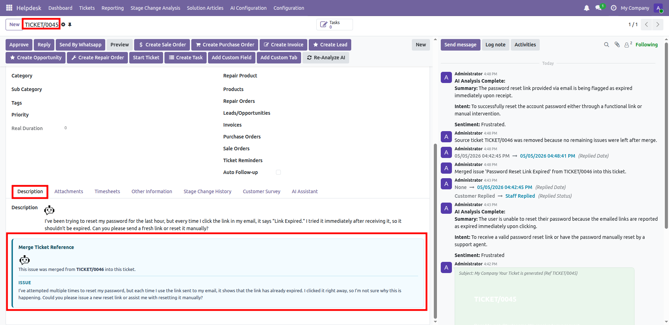Select the New stage in the status bar
The image size is (669, 325).
[x=421, y=45]
